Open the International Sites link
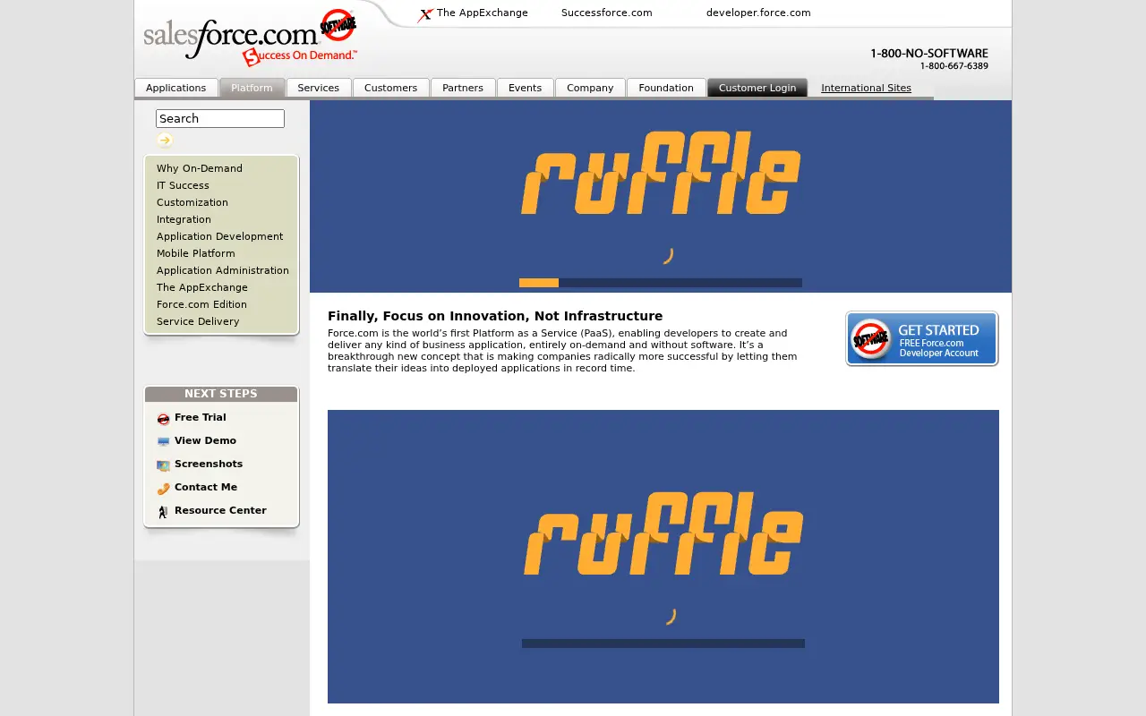This screenshot has height=716, width=1146. coord(866,88)
